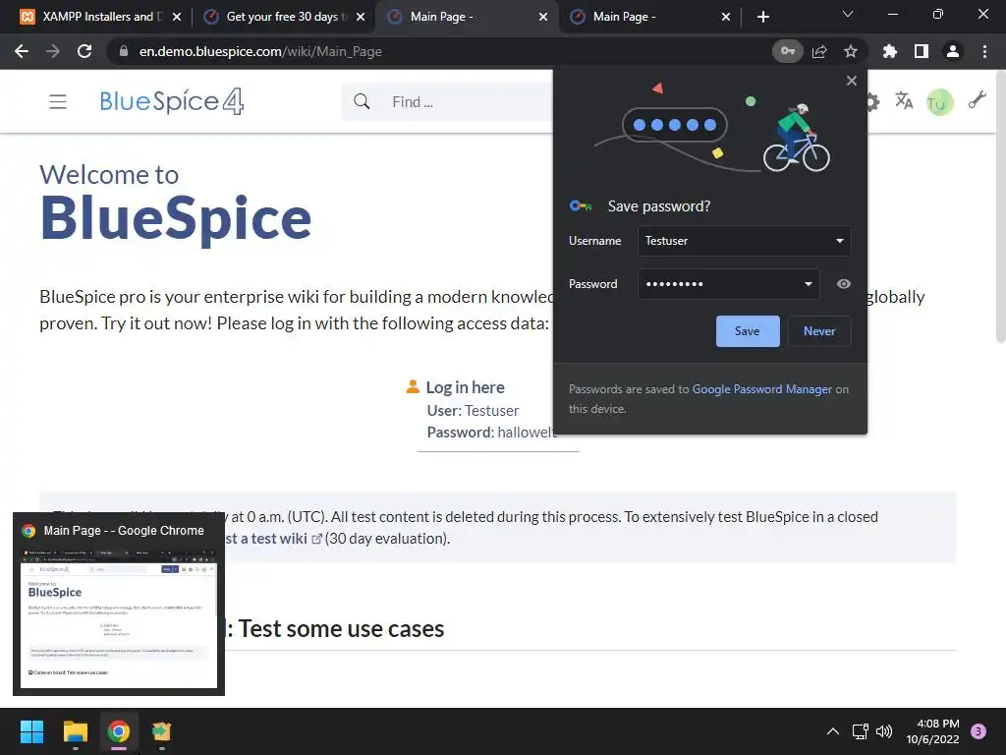Click the share page icon
The image size is (1006, 755).
click(819, 51)
